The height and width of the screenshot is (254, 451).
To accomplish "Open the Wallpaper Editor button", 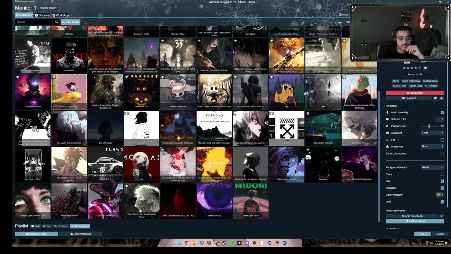I will point(36,234).
